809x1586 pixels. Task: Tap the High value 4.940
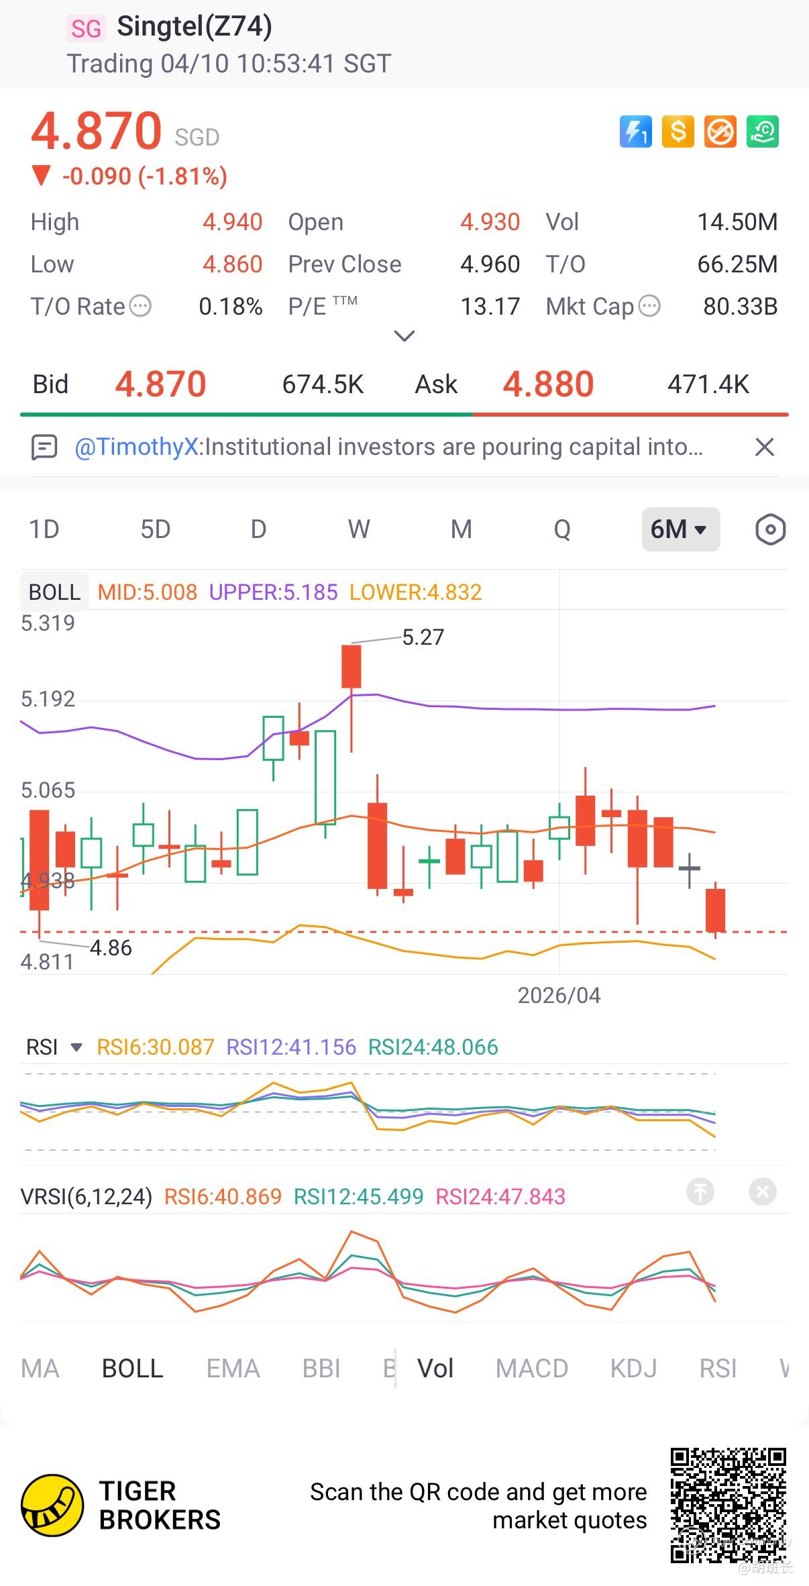point(232,222)
